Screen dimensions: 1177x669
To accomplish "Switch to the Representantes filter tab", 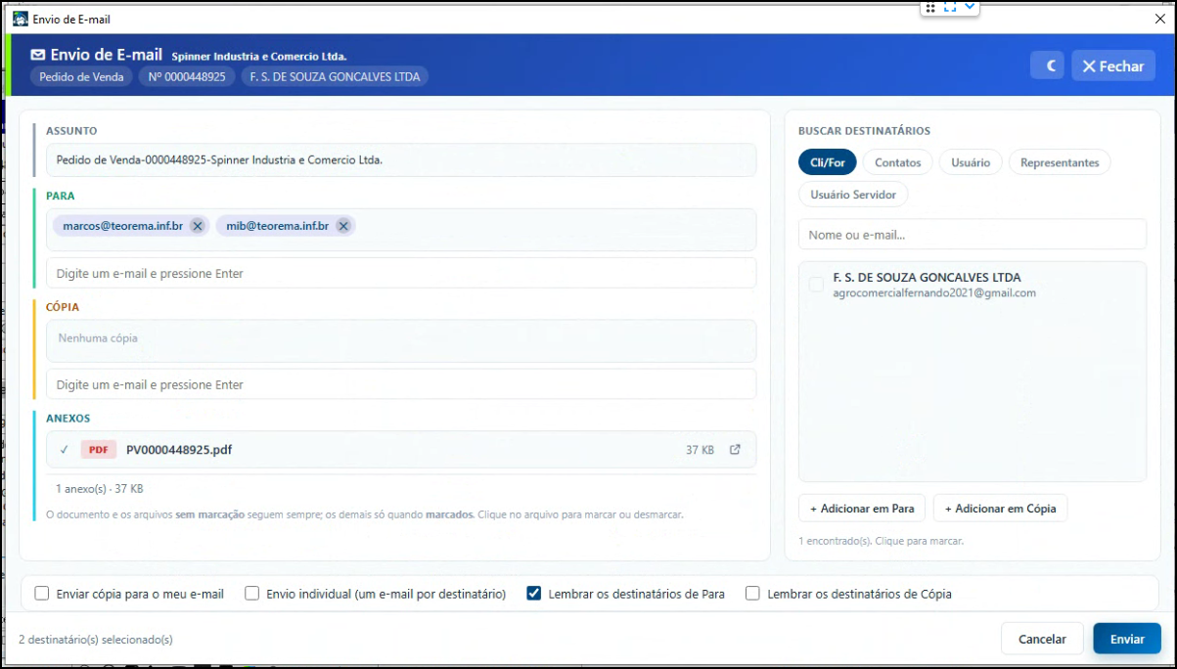I will tap(1060, 162).
